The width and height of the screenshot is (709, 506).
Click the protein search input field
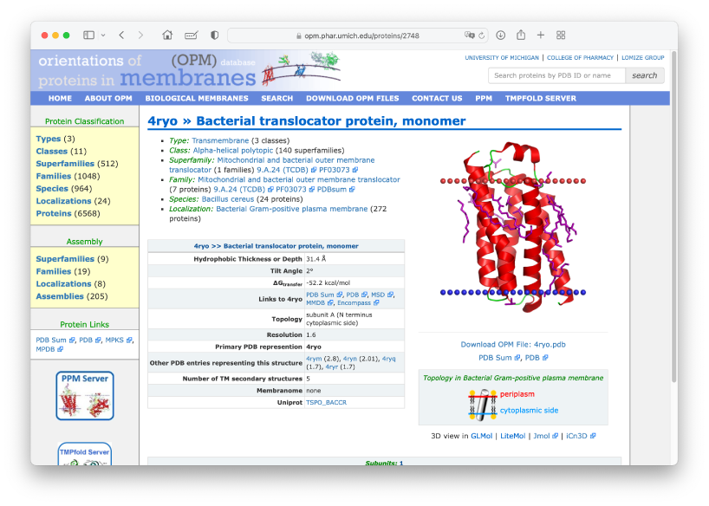(556, 75)
